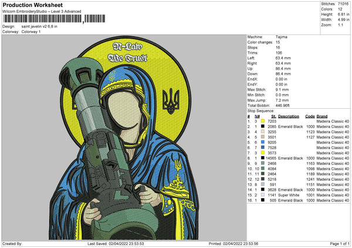Click the light grey swatch with code 1151

[263, 184]
